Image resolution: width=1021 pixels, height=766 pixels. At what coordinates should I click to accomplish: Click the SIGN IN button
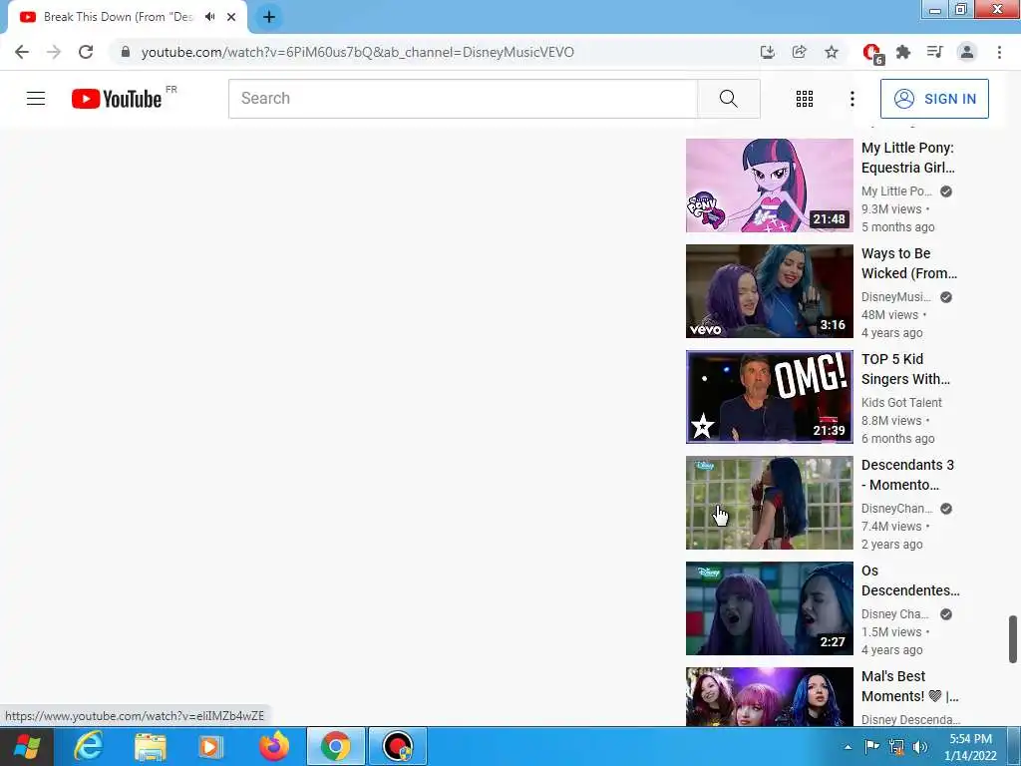point(933,99)
